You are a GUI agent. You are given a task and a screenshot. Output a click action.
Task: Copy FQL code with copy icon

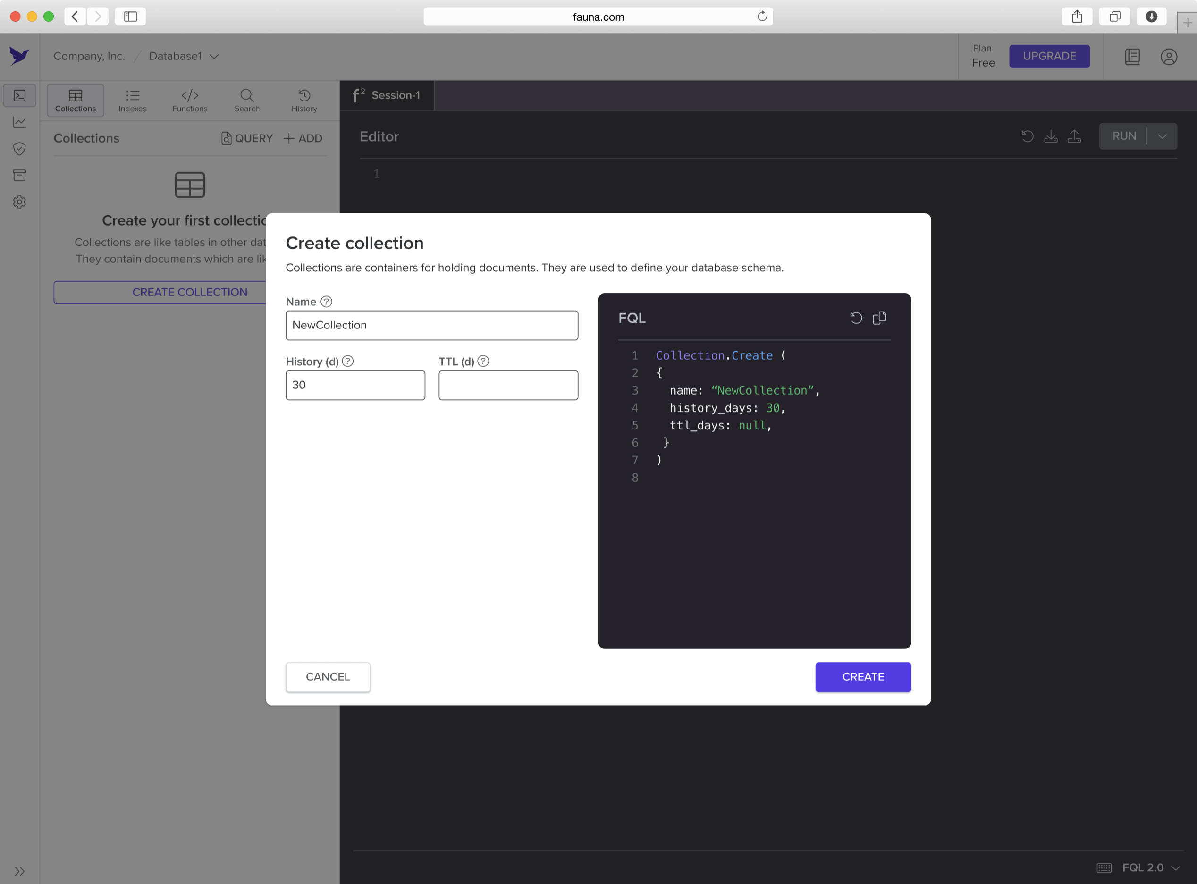[x=879, y=318]
